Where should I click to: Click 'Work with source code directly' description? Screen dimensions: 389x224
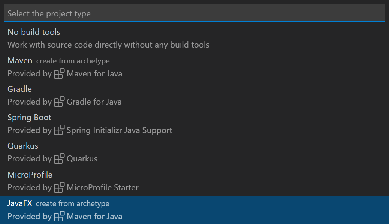coord(108,44)
